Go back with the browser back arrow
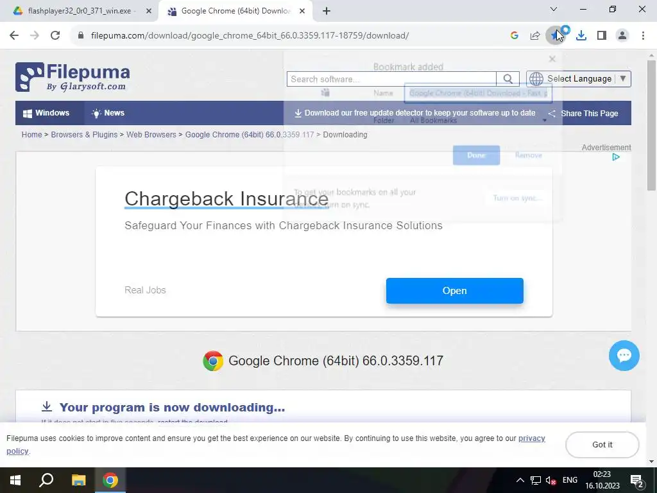Screen dimensions: 657x493 pos(14,35)
